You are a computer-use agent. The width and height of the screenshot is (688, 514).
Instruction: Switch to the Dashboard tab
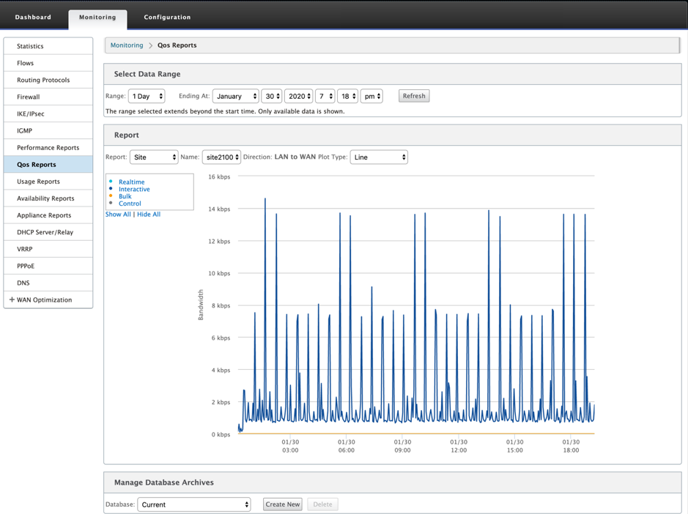33,17
